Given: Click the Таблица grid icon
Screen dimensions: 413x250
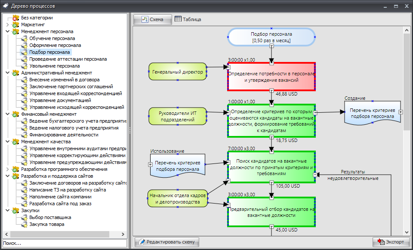Looking at the screenshot, I should pos(178,19).
